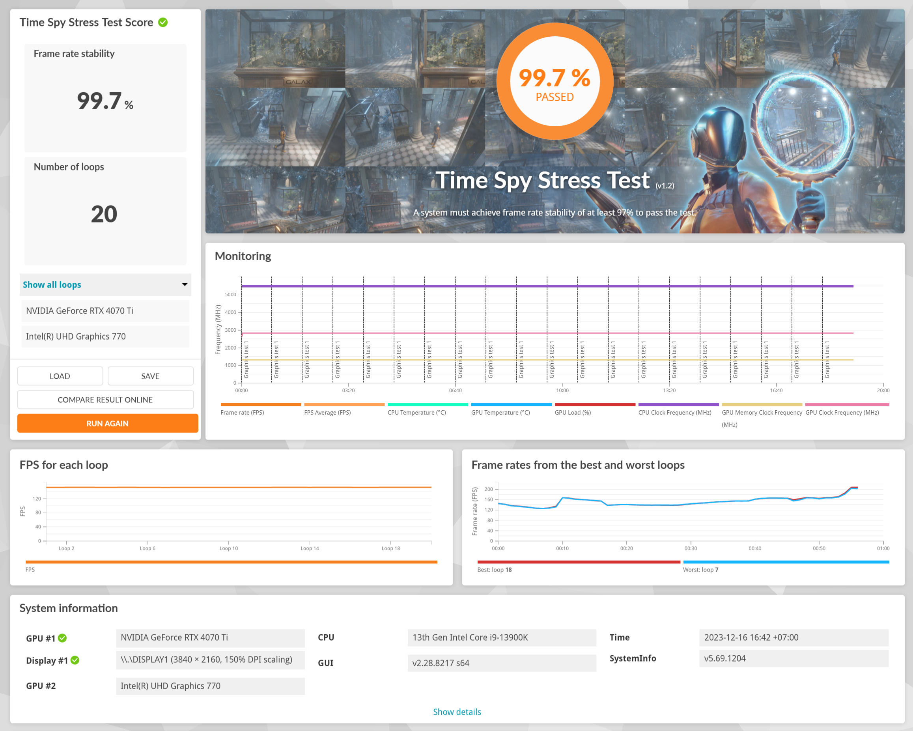Click the 00:30 tick on best and worst loops chart
The width and height of the screenshot is (913, 731).
pos(691,548)
